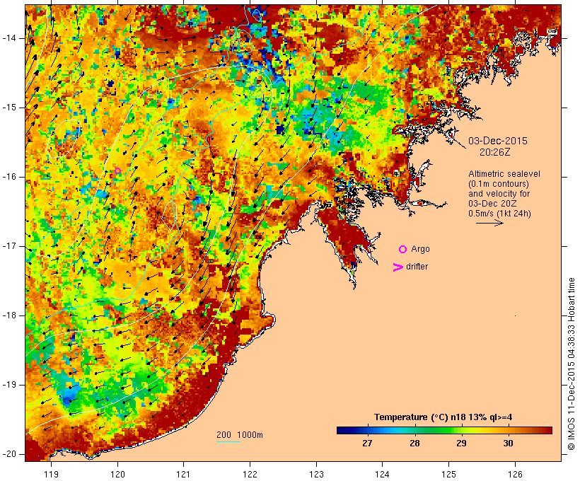Click the 0.5m/s velocity scale arrow
This screenshot has width=580, height=481.
pyautogui.click(x=489, y=223)
